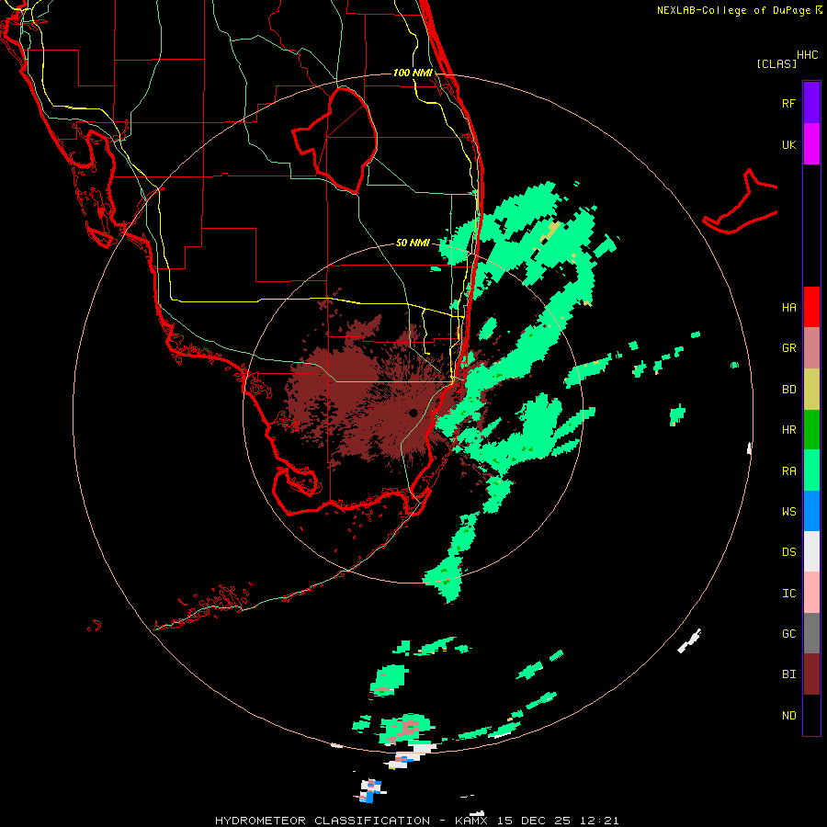The width and height of the screenshot is (827, 827).
Task: Select the GR graupel color swatch
Action: tap(811, 348)
